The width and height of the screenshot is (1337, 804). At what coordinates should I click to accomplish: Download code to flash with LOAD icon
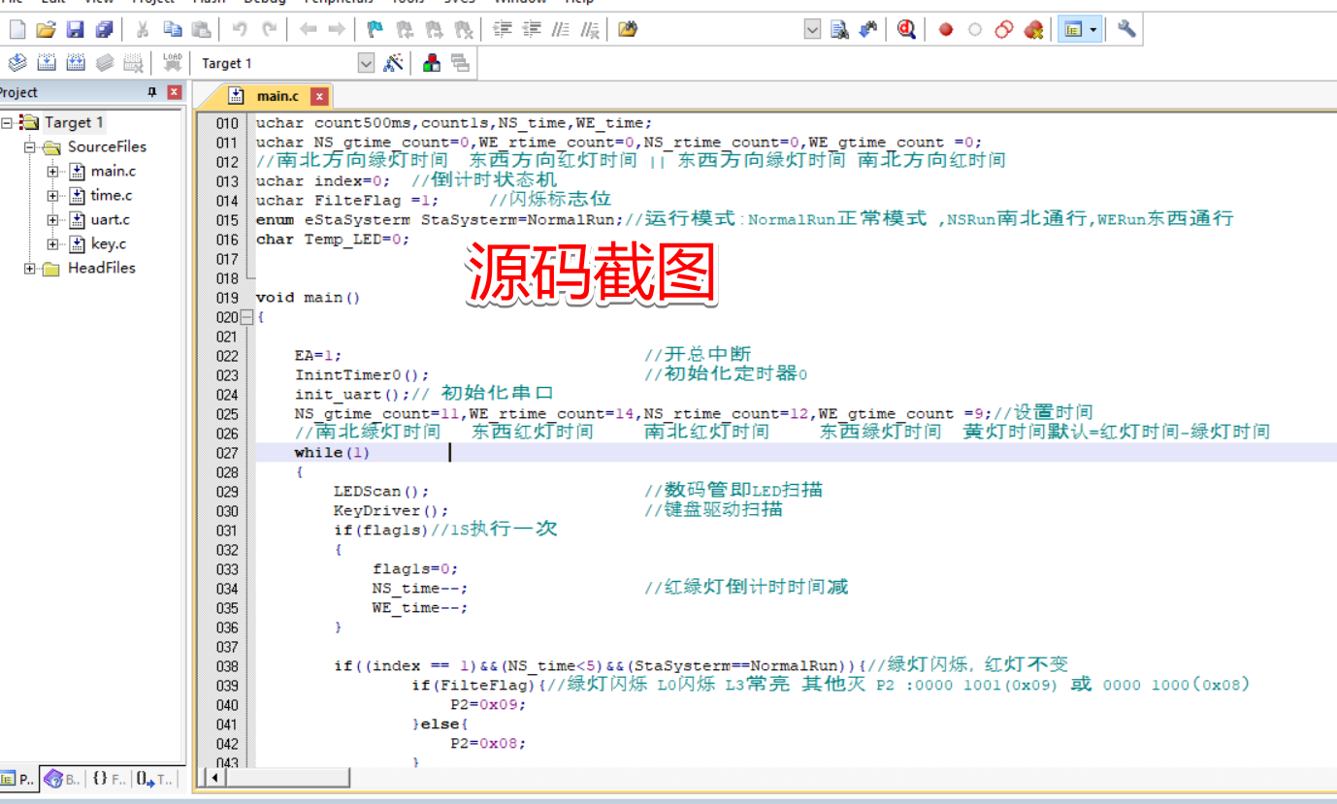tap(173, 63)
